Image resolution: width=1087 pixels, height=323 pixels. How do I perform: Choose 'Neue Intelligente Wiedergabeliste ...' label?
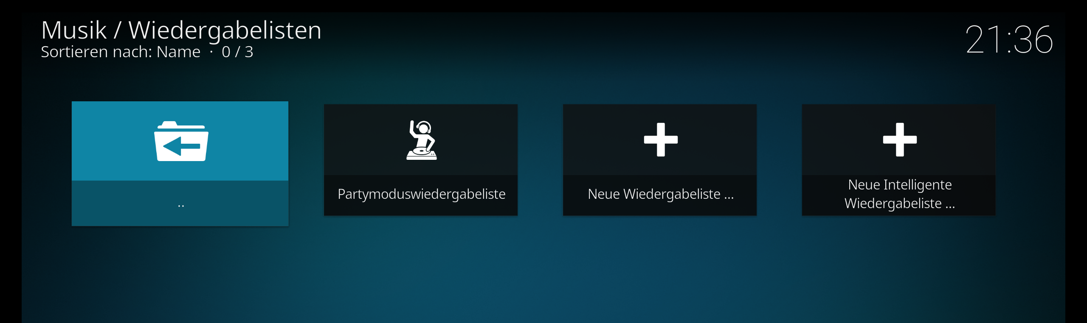coord(900,194)
